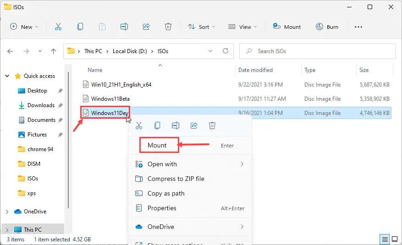Open Downloads in Quick access

coord(36,105)
